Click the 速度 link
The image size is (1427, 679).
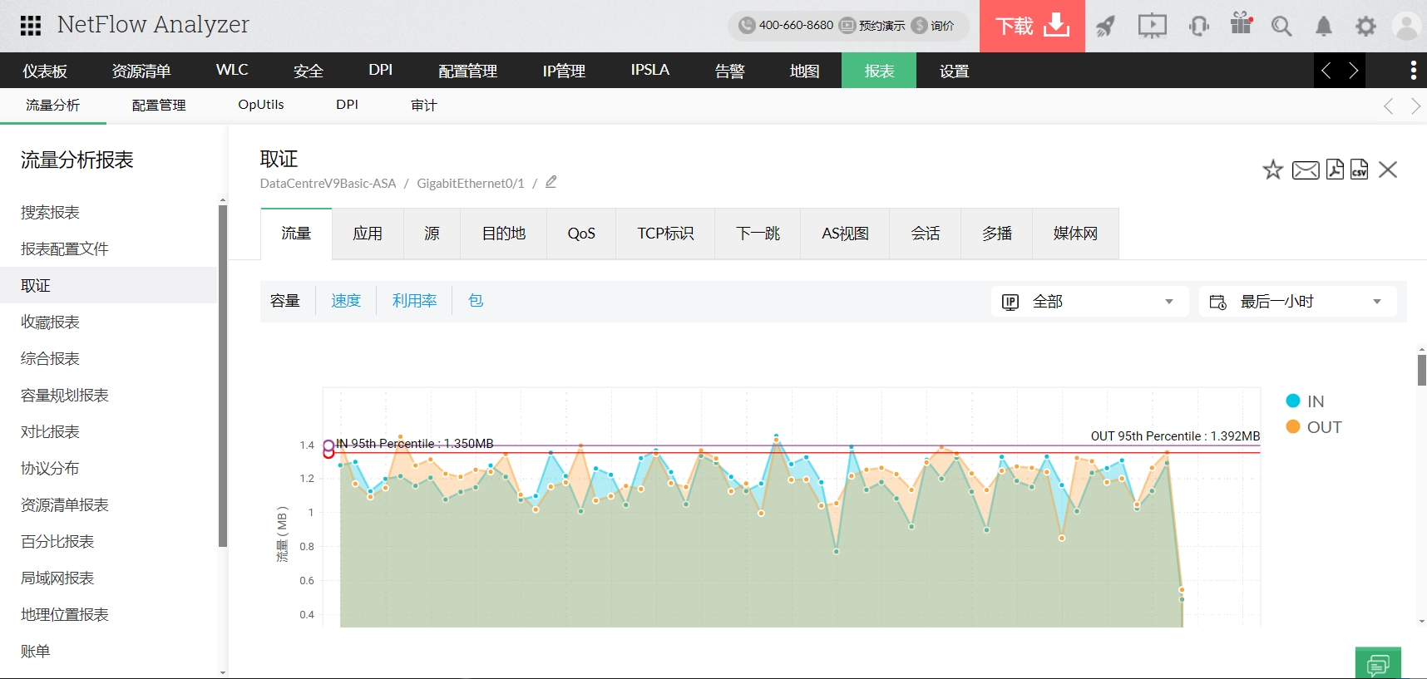click(346, 301)
